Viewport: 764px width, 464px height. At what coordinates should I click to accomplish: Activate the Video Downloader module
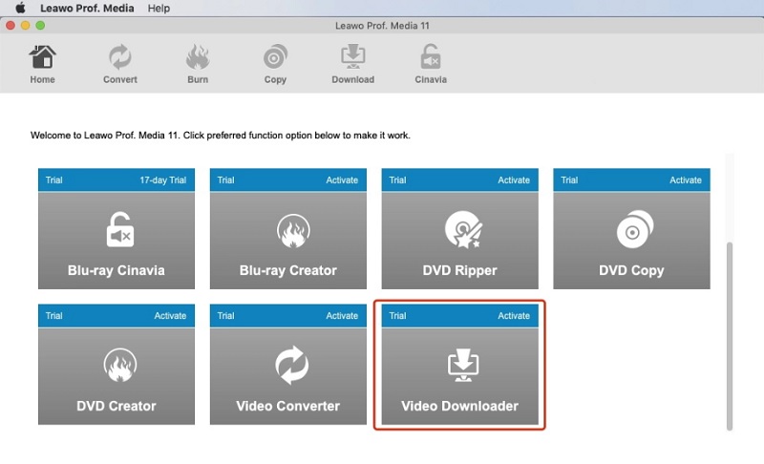click(x=514, y=315)
